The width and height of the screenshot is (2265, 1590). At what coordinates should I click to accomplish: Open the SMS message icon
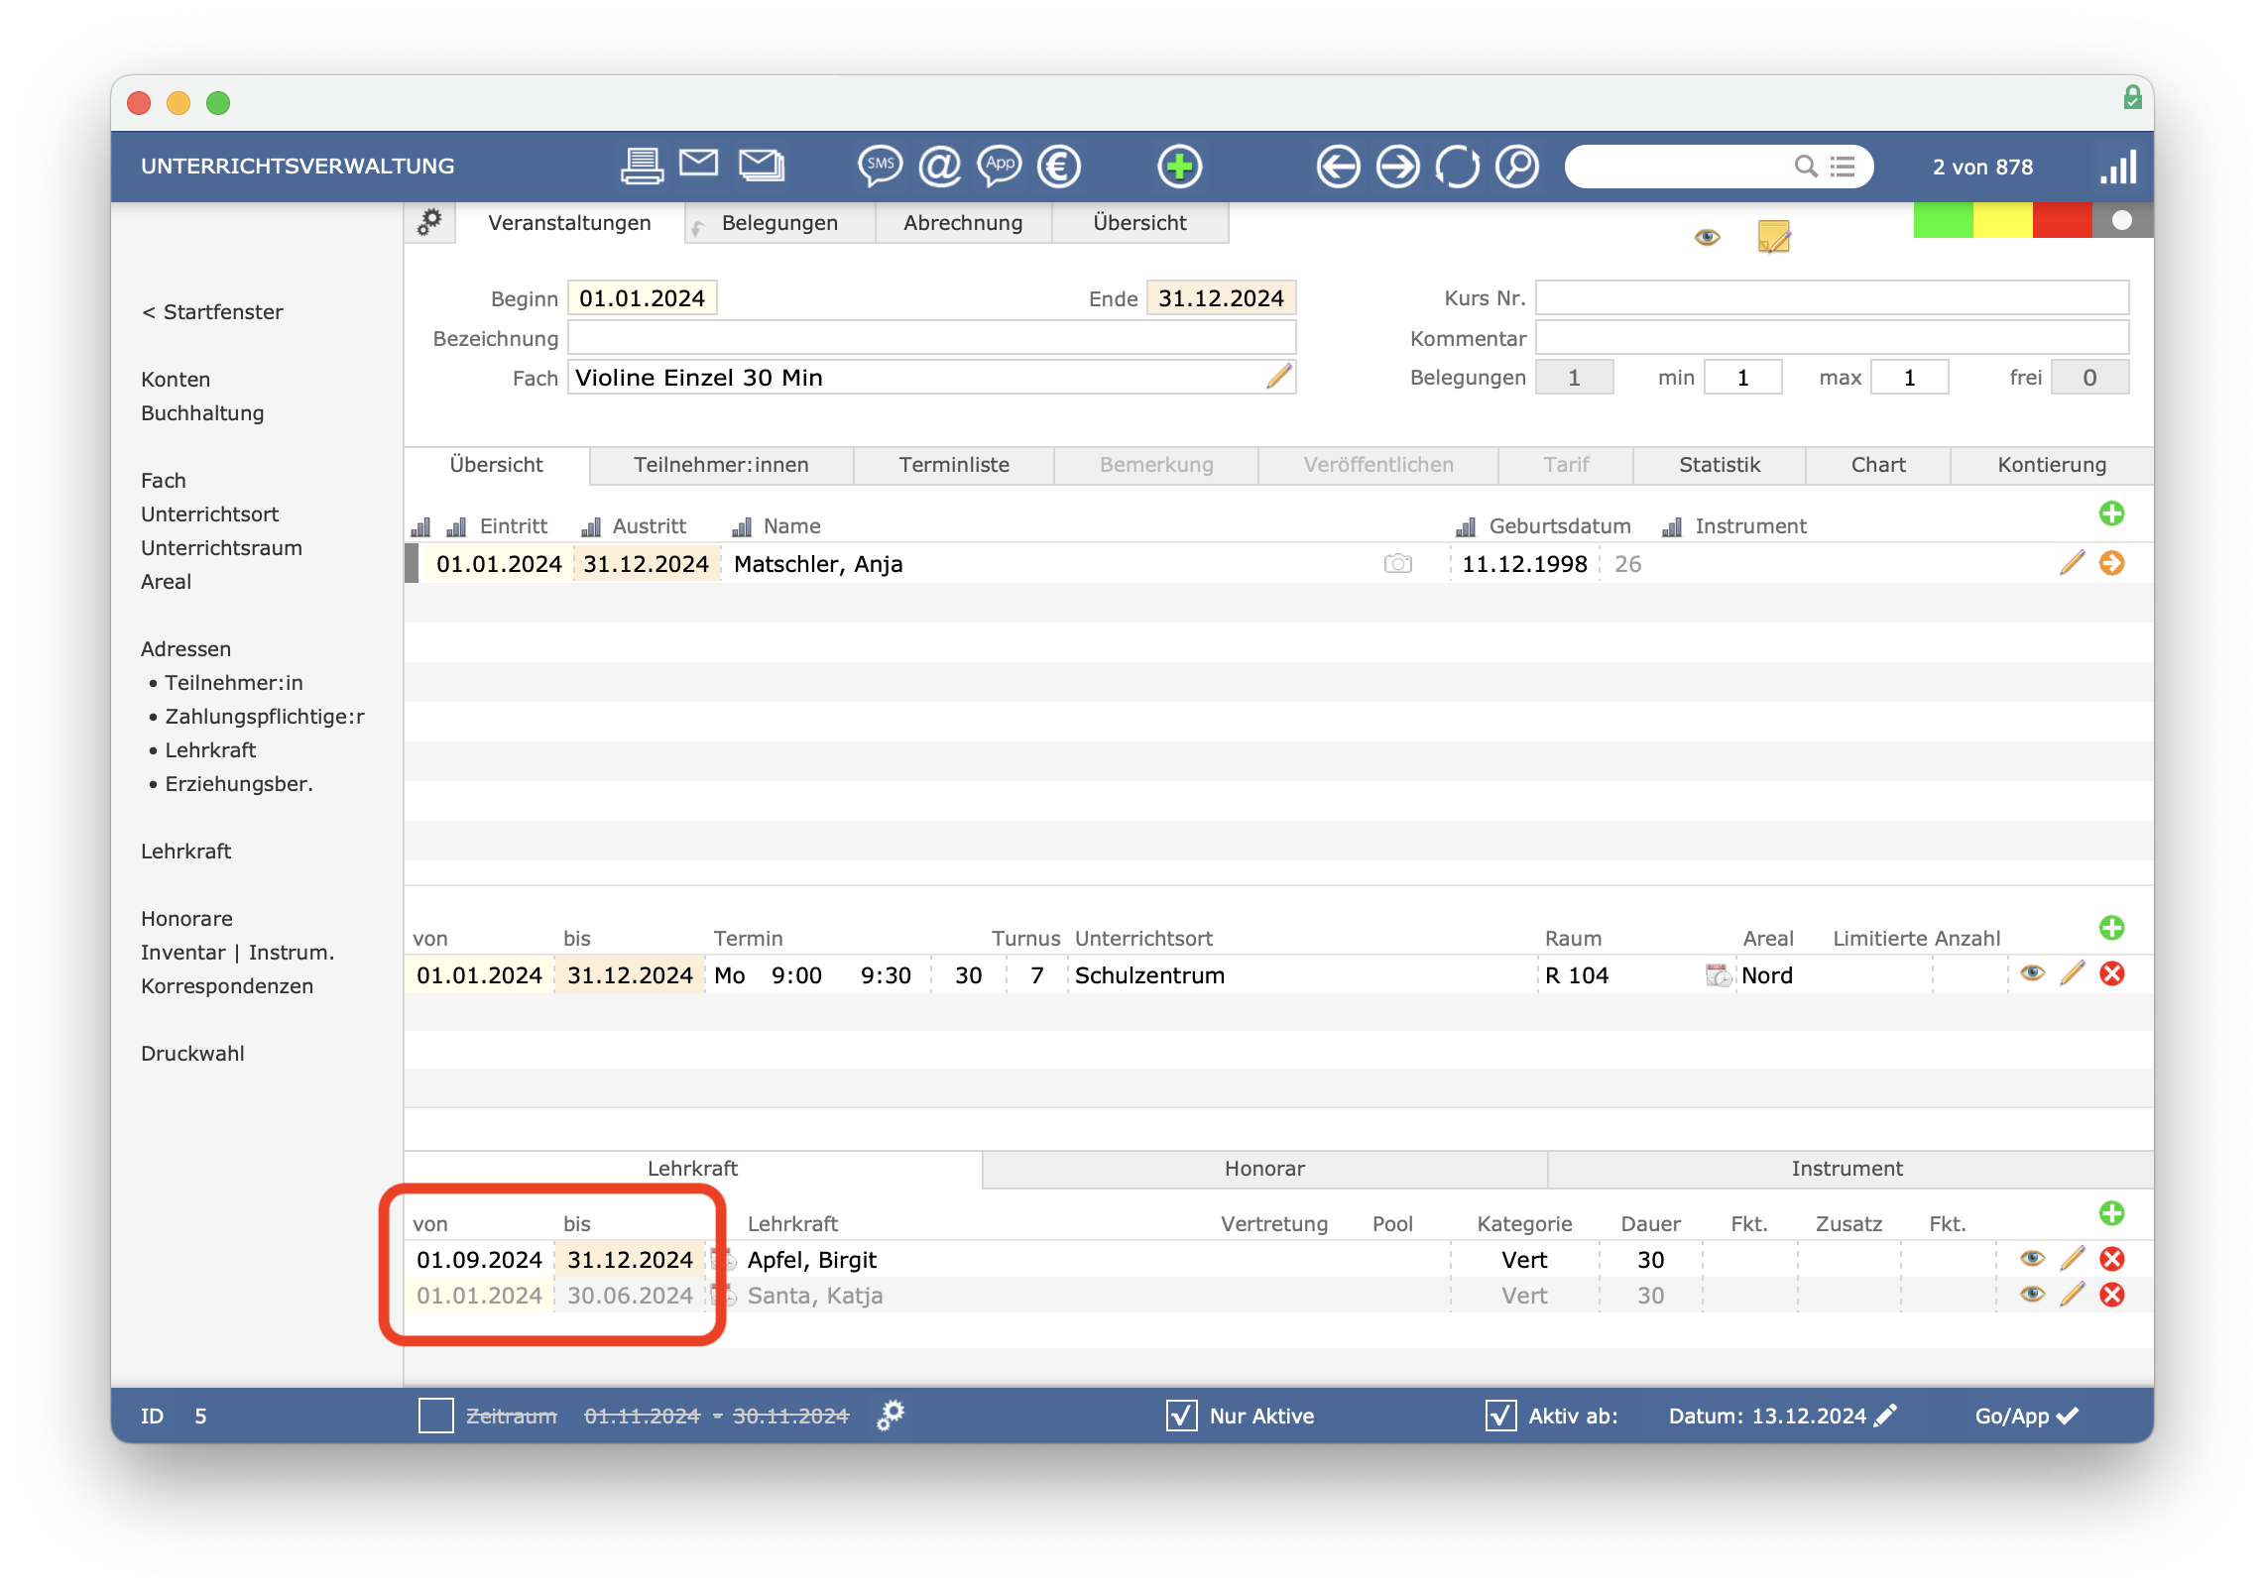[x=879, y=166]
